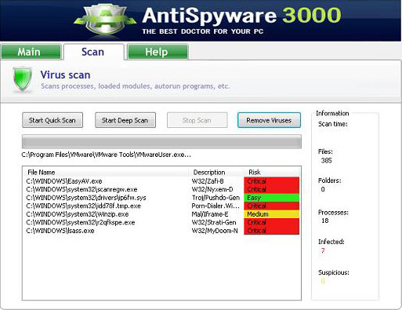Click Remove Viruses button
402x310 pixels.
pos(269,120)
